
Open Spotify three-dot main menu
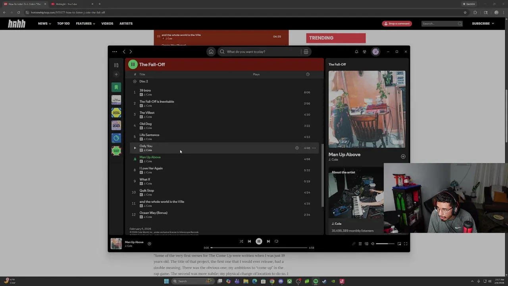tap(115, 52)
